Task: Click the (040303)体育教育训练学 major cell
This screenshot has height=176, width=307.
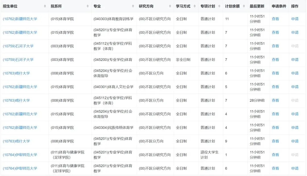Action: 113,19
